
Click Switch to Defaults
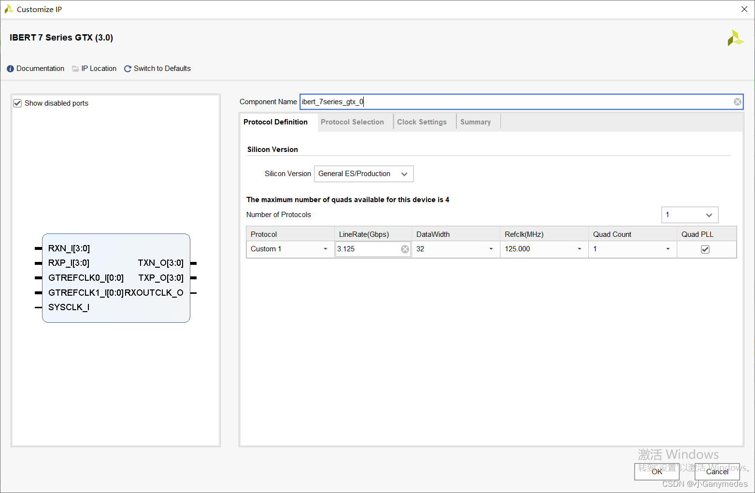[x=162, y=68]
